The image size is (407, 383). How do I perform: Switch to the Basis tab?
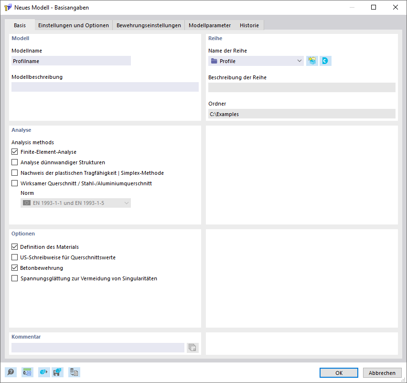[20, 25]
